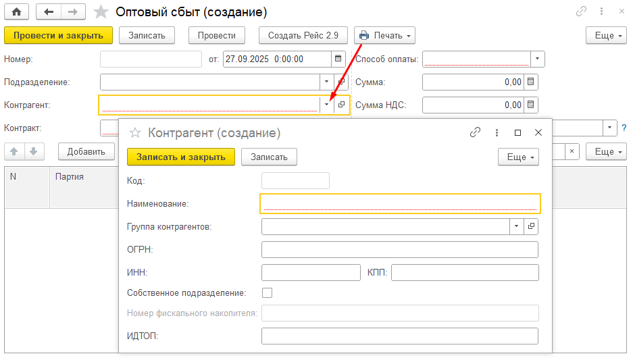Viewport: 633px width, 358px height.
Task: Focus the ИНН text field
Action: pos(311,272)
